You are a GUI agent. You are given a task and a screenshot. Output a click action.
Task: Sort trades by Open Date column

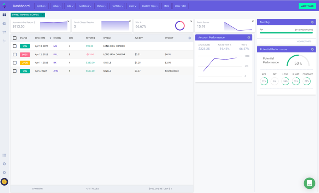(x=40, y=38)
